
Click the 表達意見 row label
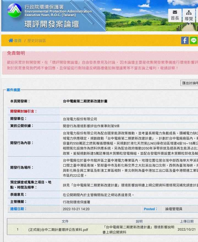18,195
